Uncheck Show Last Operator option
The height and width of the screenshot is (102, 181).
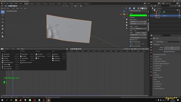click(130, 46)
